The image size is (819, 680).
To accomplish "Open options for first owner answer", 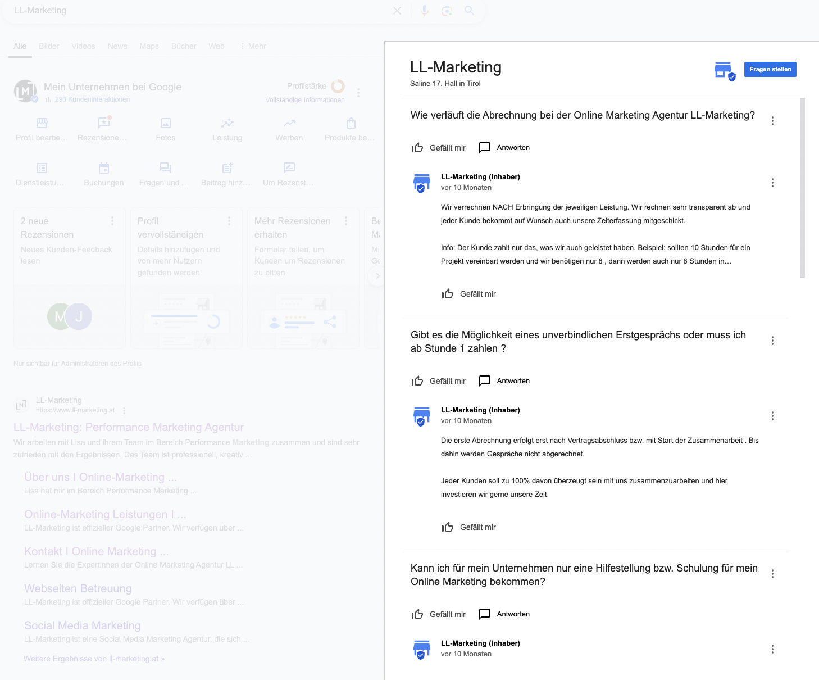I will click(x=773, y=183).
